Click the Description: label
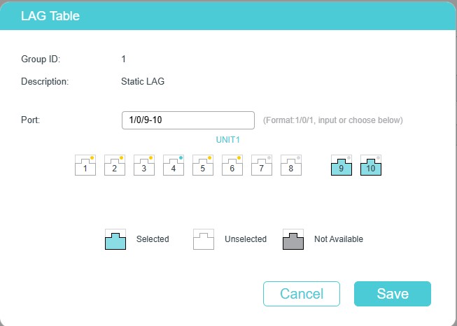 (45, 82)
